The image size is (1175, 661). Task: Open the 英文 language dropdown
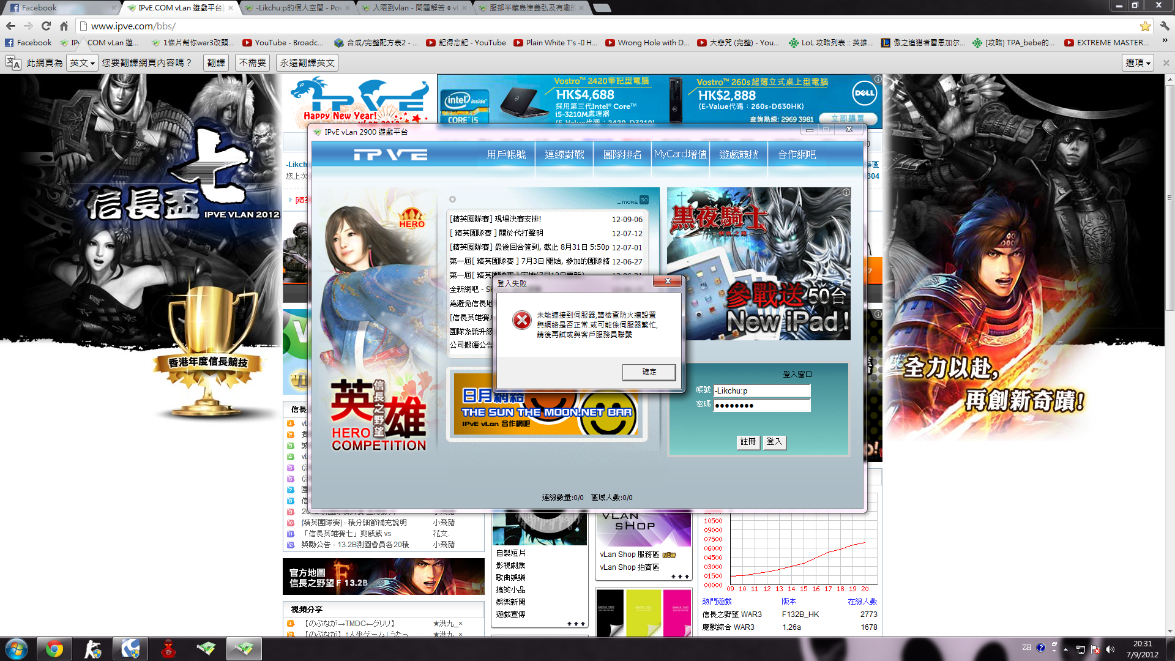click(x=81, y=62)
